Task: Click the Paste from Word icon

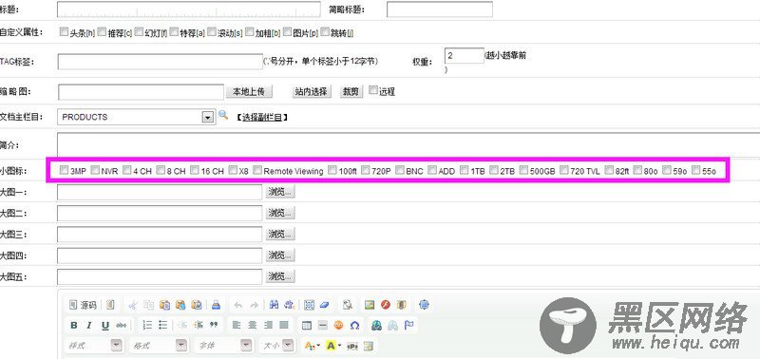Action: coord(197,305)
